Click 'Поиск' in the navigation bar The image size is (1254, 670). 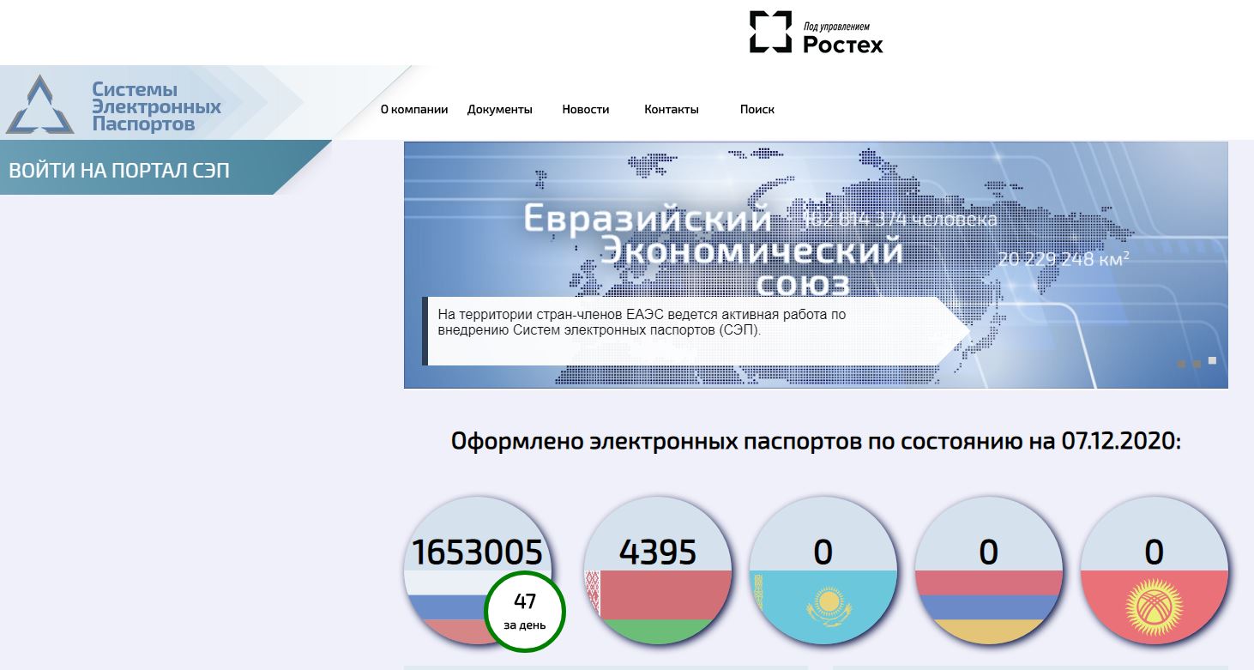(x=757, y=110)
